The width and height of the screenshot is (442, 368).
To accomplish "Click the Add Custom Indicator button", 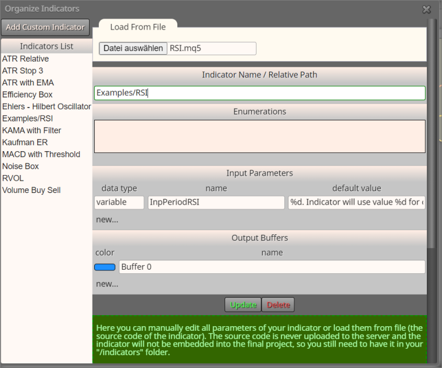I will pyautogui.click(x=45, y=27).
